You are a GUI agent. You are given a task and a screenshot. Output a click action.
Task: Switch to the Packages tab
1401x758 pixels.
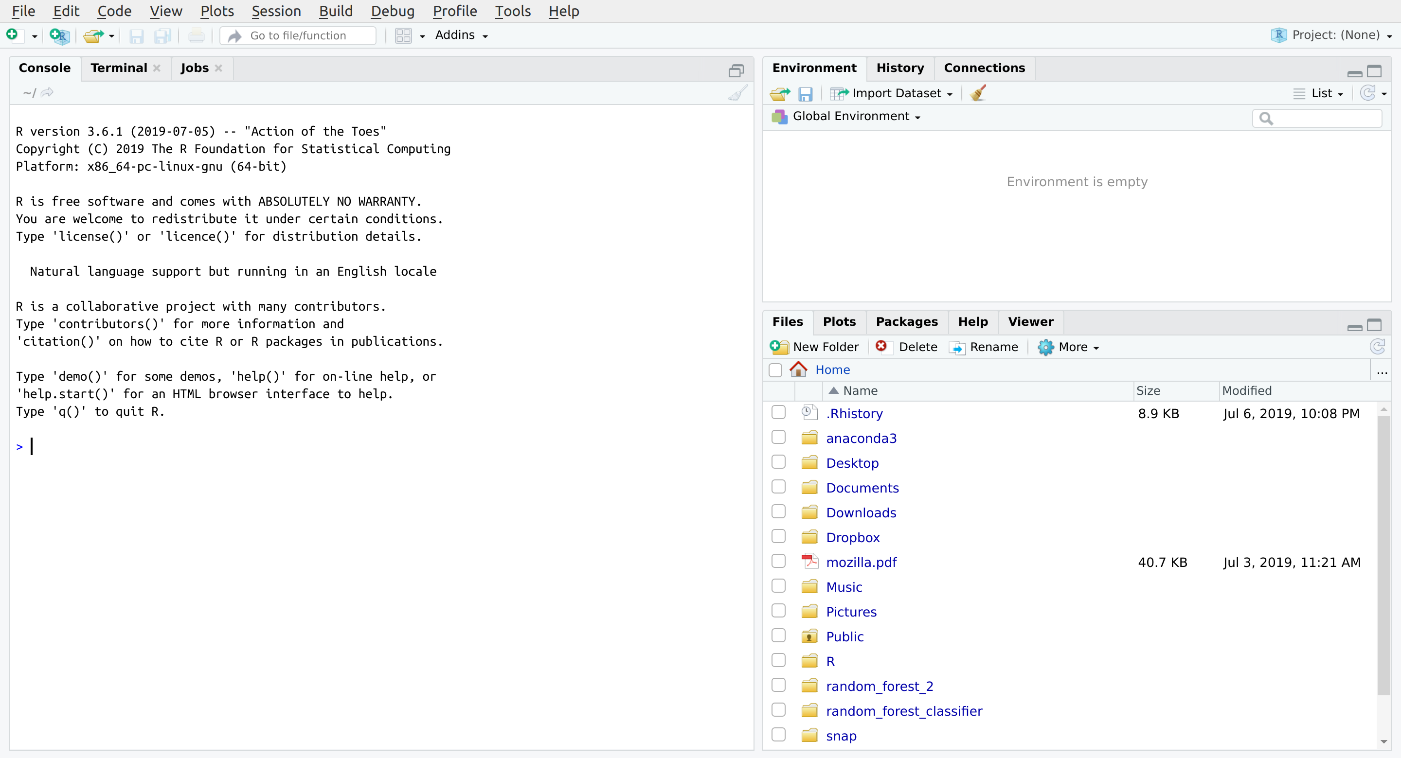[907, 322]
